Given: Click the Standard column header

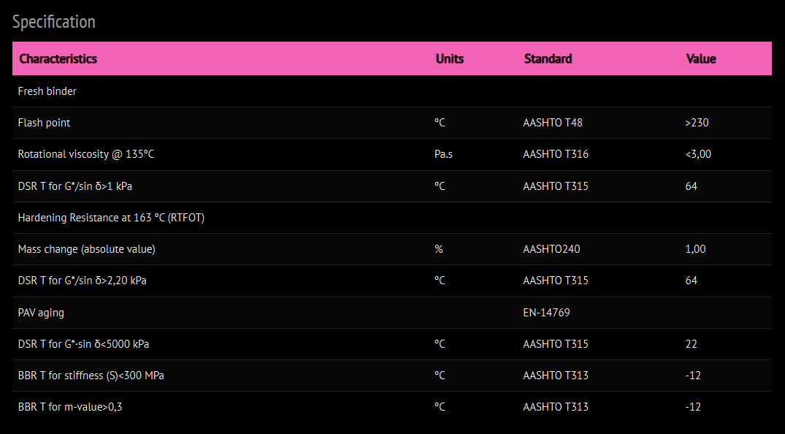Looking at the screenshot, I should pos(548,58).
